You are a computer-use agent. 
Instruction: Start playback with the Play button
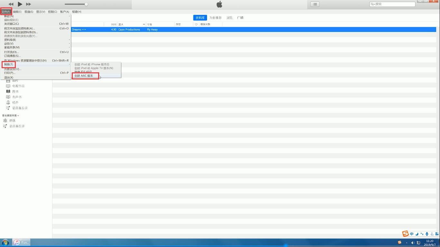coord(20,4)
